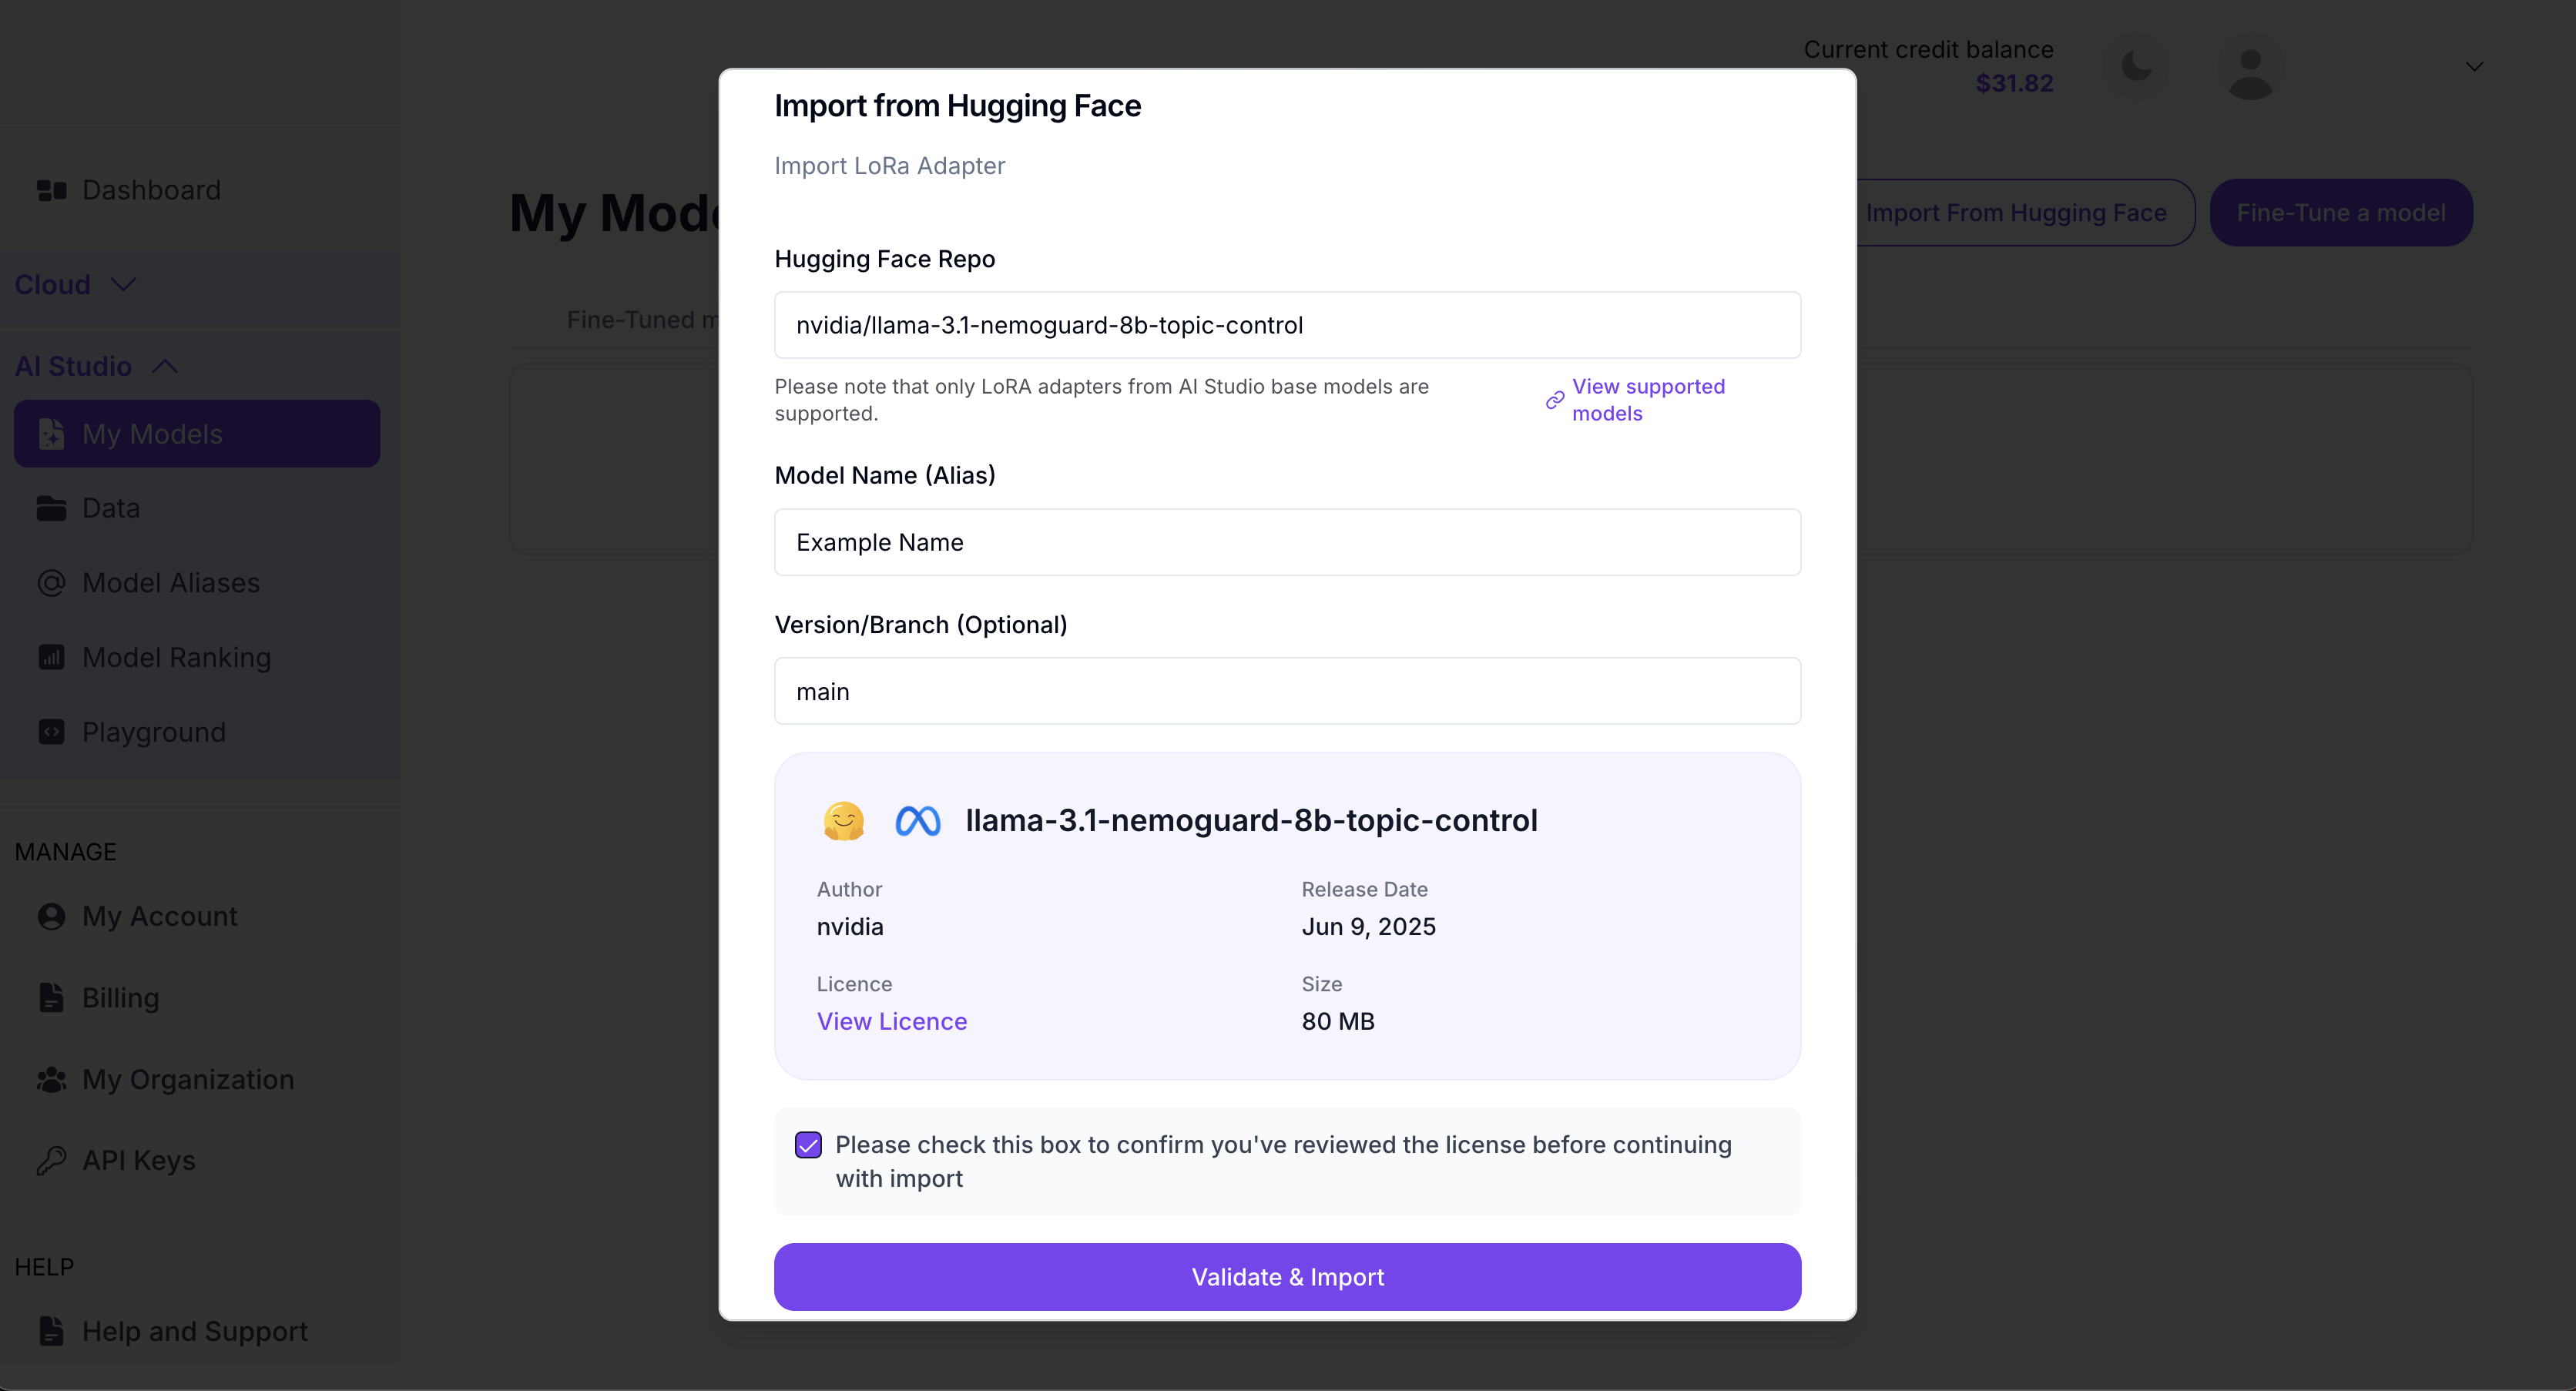Click the Dashboard icon in sidebar
Screen dimensions: 2576x1391
pyautogui.click(x=51, y=190)
